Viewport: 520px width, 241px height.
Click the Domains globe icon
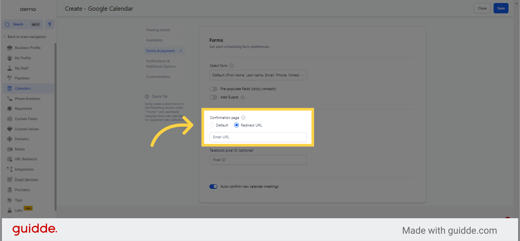point(10,139)
